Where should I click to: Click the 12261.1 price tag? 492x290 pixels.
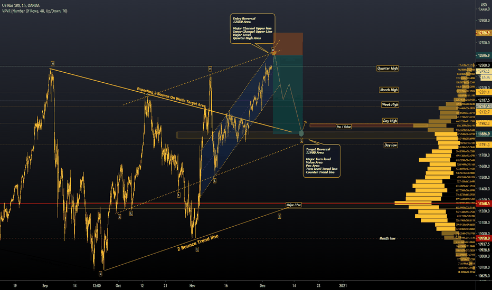[x=484, y=92]
